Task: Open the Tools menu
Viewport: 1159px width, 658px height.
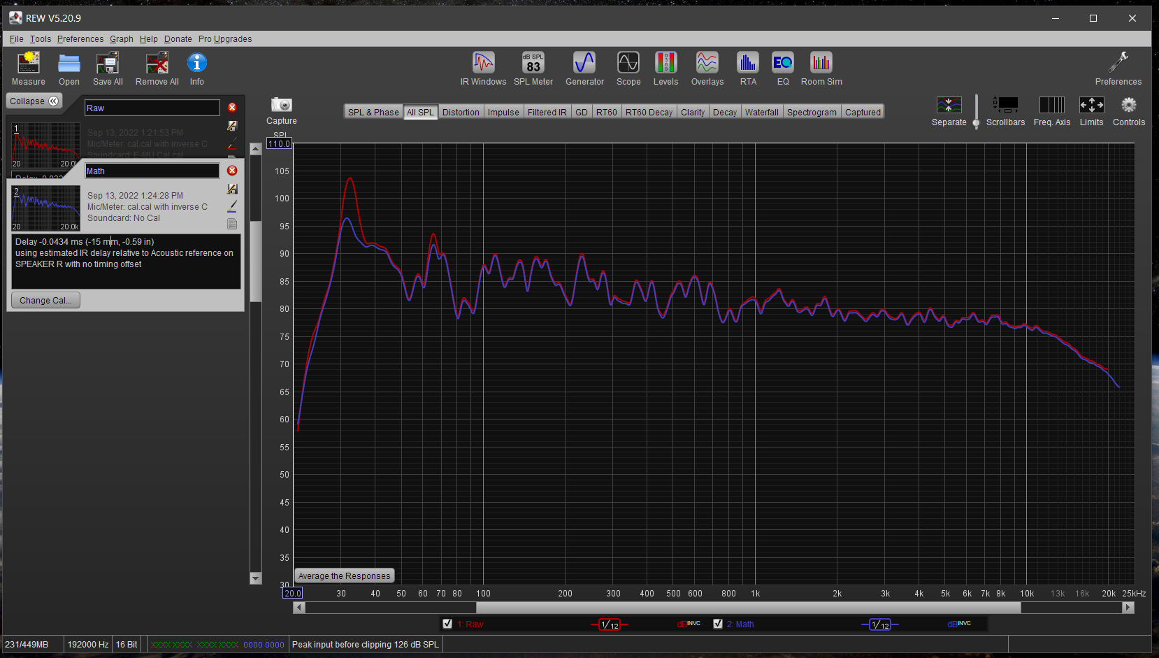Action: [41, 39]
